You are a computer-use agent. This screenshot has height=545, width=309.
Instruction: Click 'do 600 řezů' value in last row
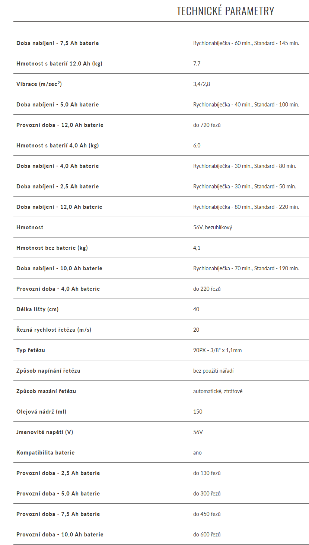point(207,535)
